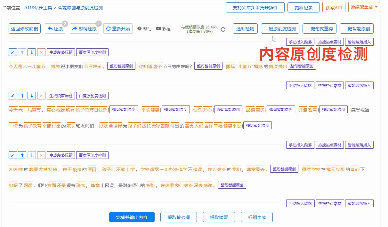Open 帮助 help

pyautogui.click(x=144, y=29)
